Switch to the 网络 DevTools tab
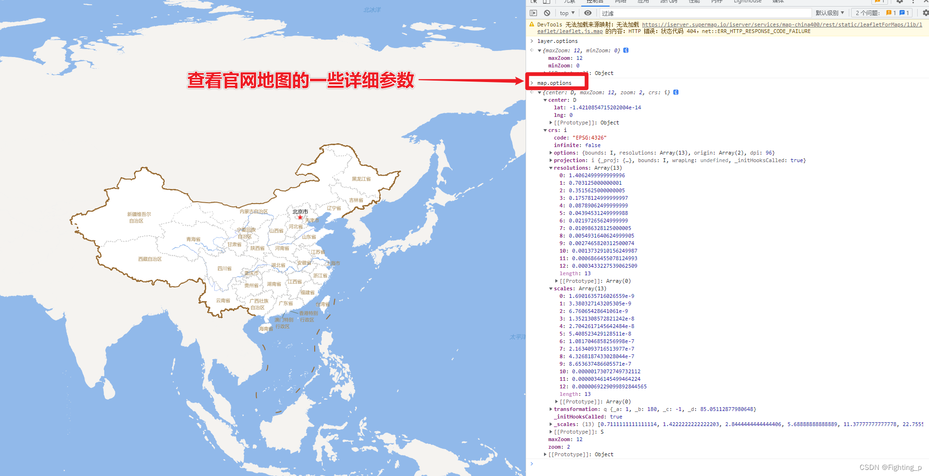 click(620, 2)
